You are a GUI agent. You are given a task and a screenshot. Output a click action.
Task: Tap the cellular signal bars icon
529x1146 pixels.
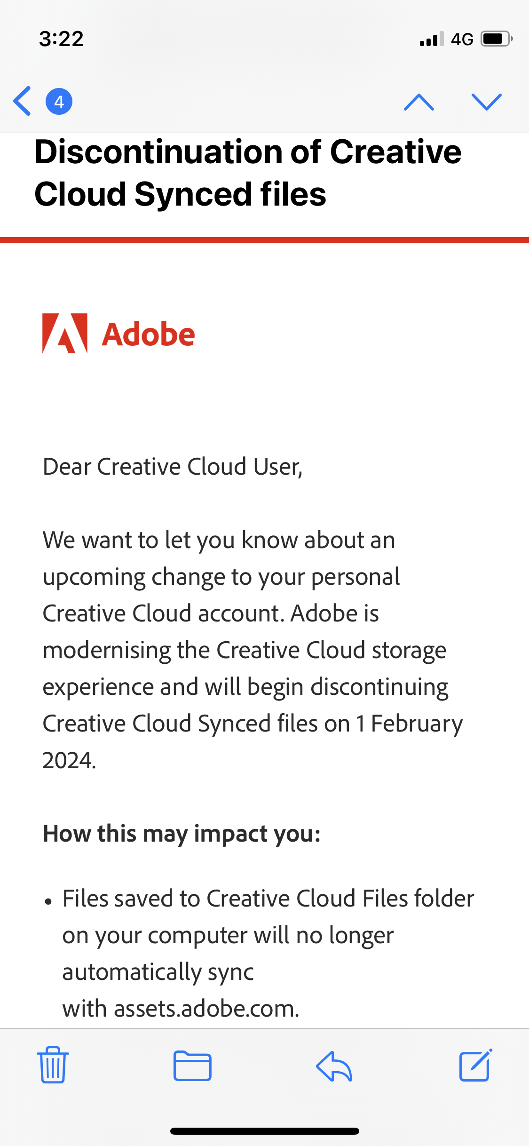tap(431, 39)
